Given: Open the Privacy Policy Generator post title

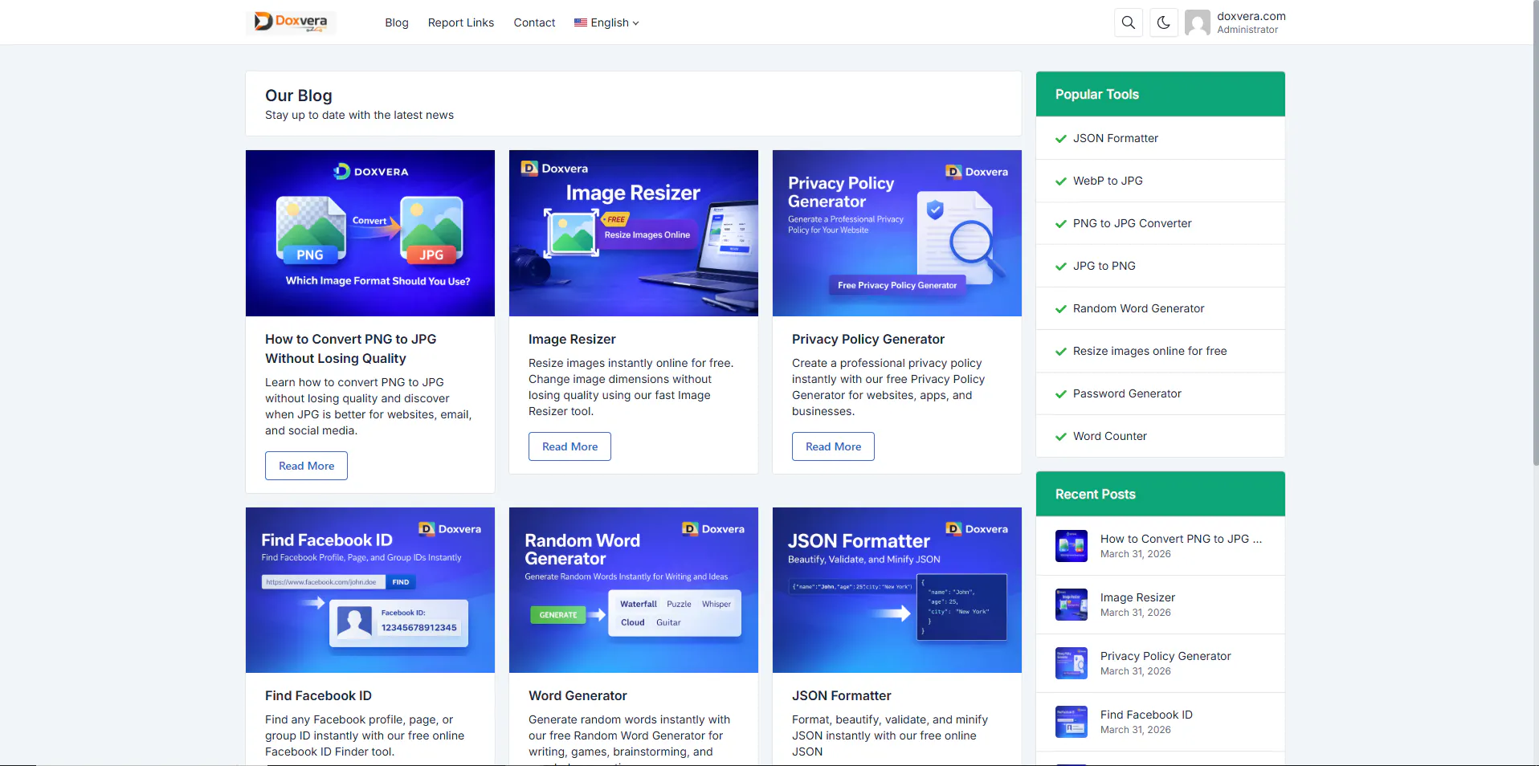Looking at the screenshot, I should 868,340.
